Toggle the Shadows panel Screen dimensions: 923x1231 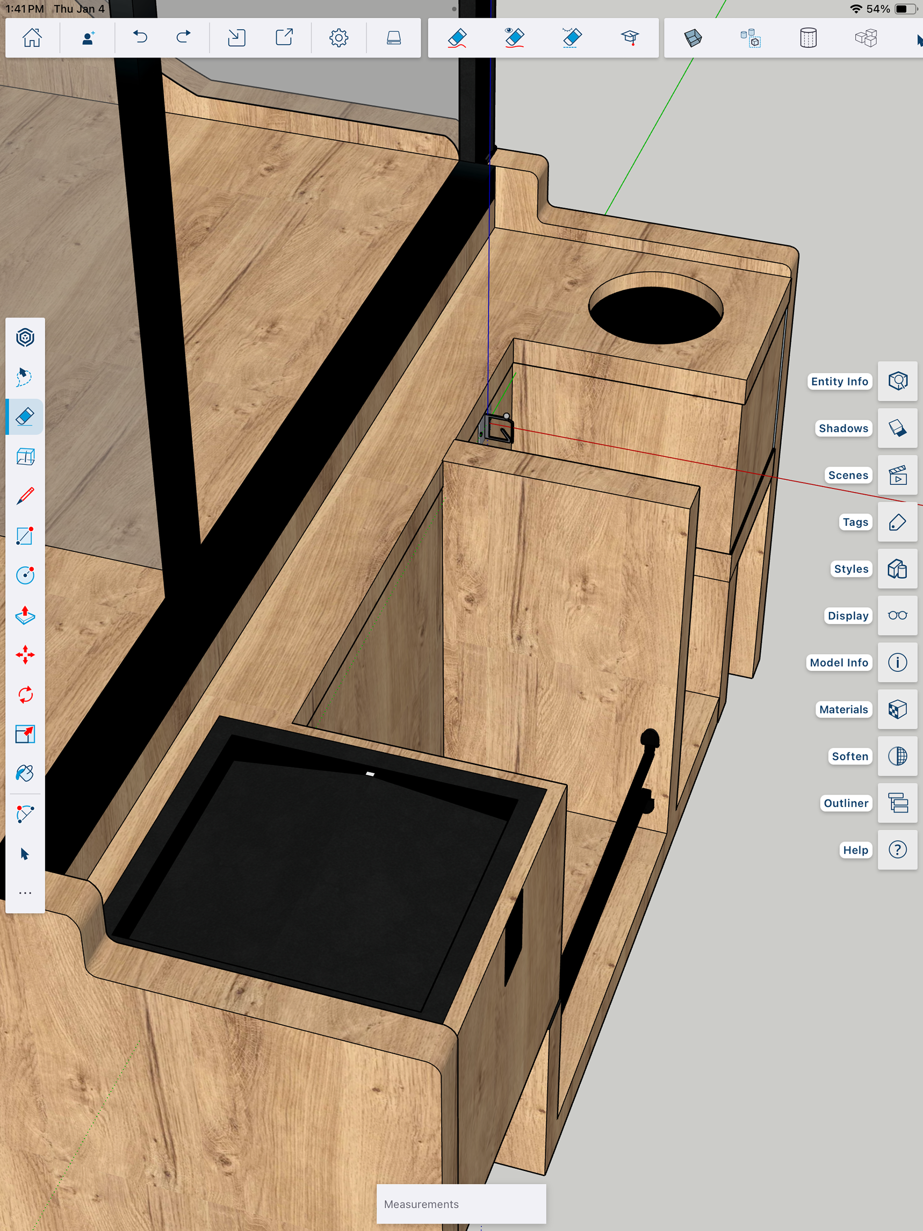click(x=898, y=428)
